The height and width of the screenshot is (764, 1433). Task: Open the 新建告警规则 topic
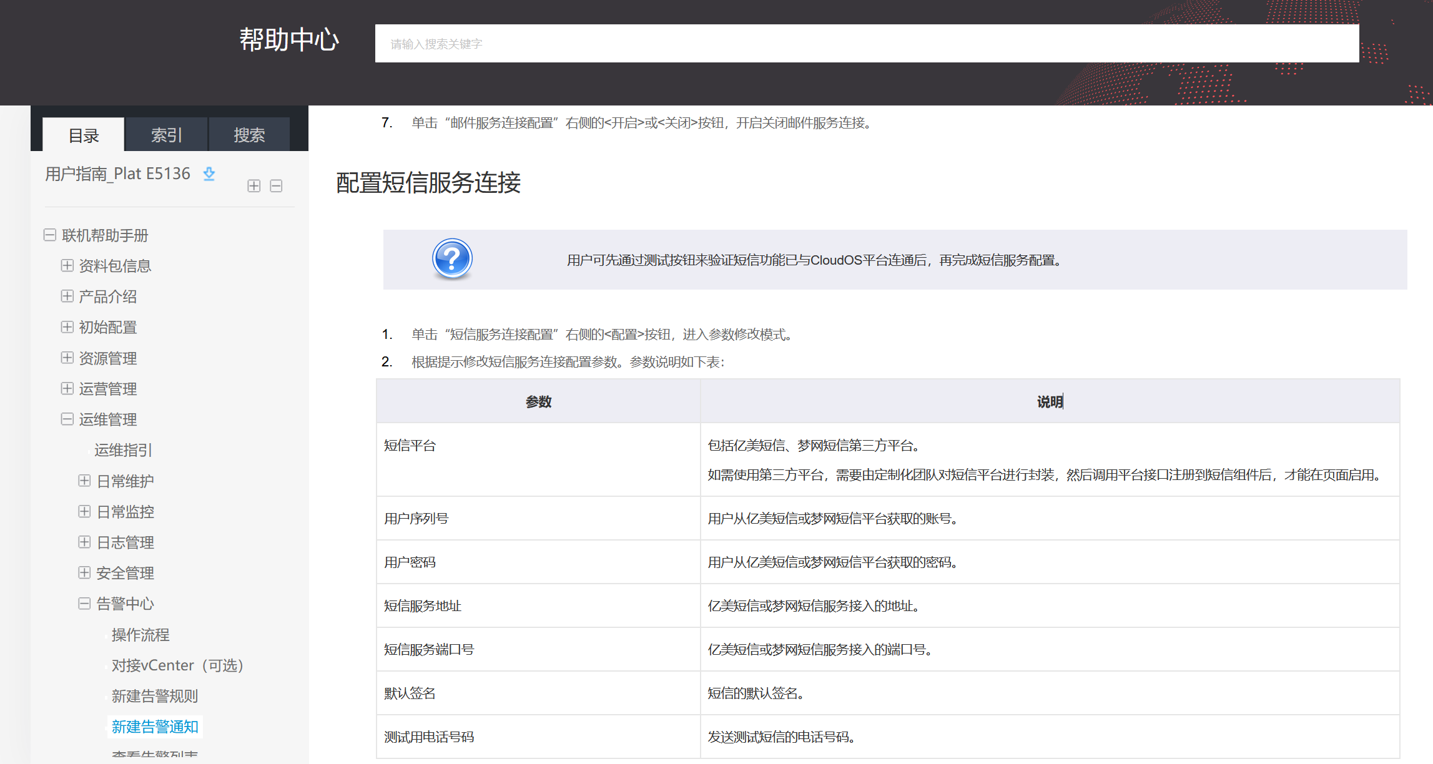[154, 696]
